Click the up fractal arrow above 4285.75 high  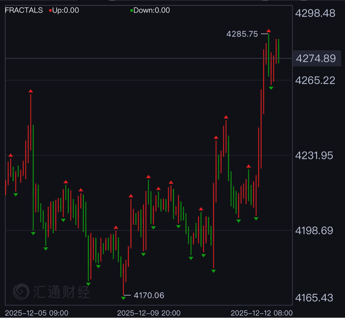pyautogui.click(x=269, y=31)
